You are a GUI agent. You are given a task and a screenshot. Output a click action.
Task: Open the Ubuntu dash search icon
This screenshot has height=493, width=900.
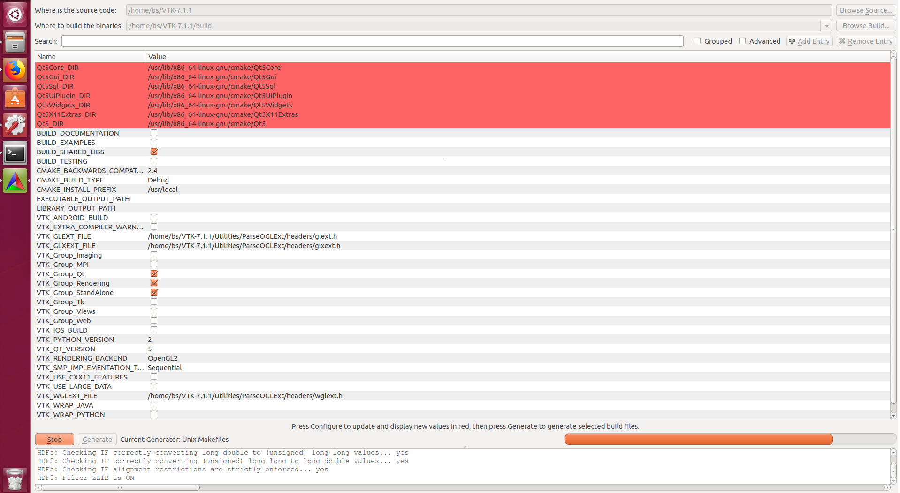[15, 15]
